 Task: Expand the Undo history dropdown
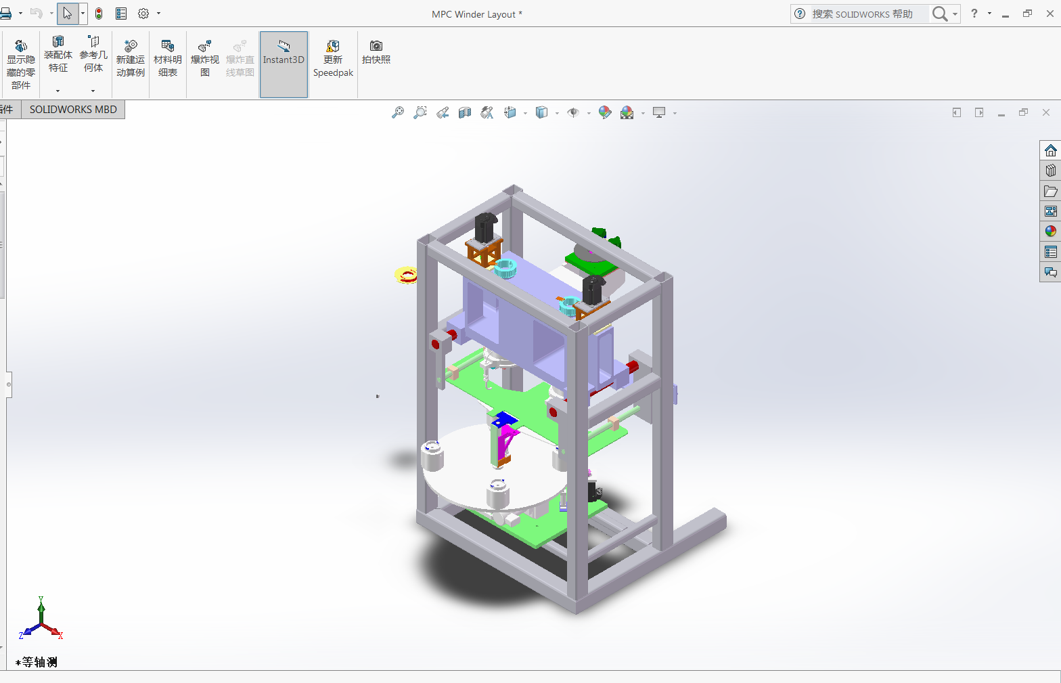point(51,14)
